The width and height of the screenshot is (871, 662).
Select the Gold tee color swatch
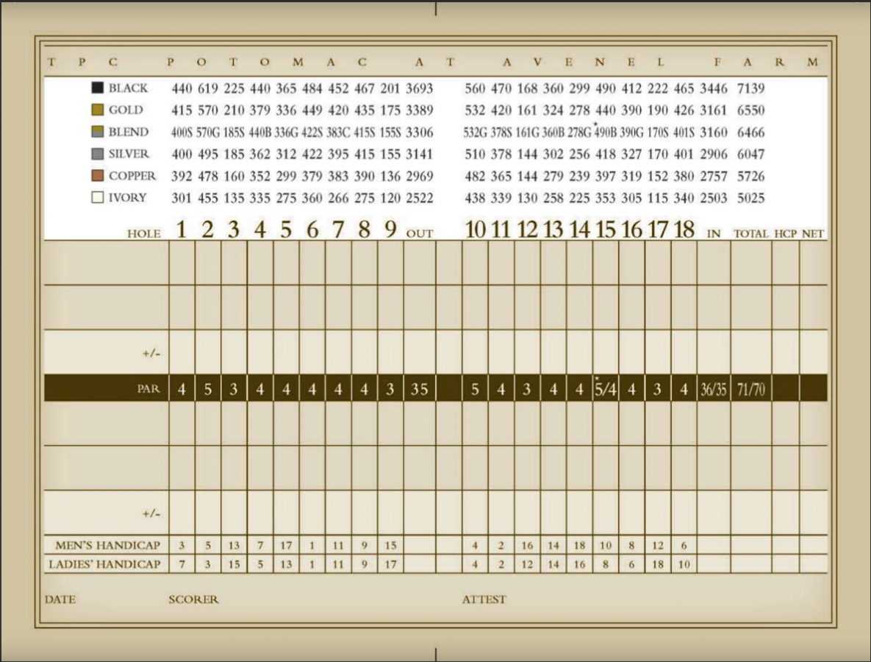97,110
